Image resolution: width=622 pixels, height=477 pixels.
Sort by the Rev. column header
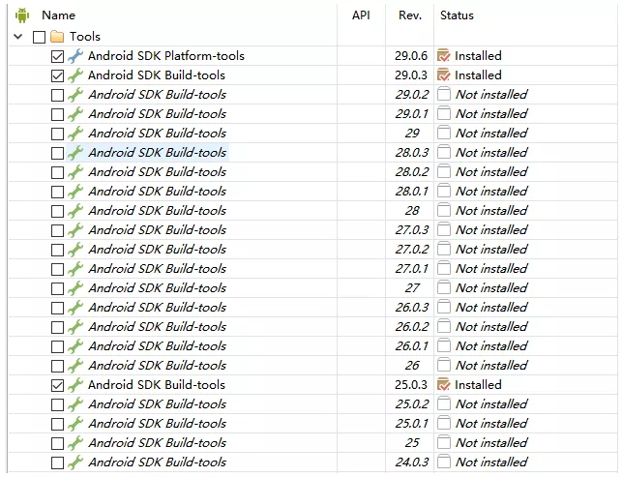(x=410, y=15)
